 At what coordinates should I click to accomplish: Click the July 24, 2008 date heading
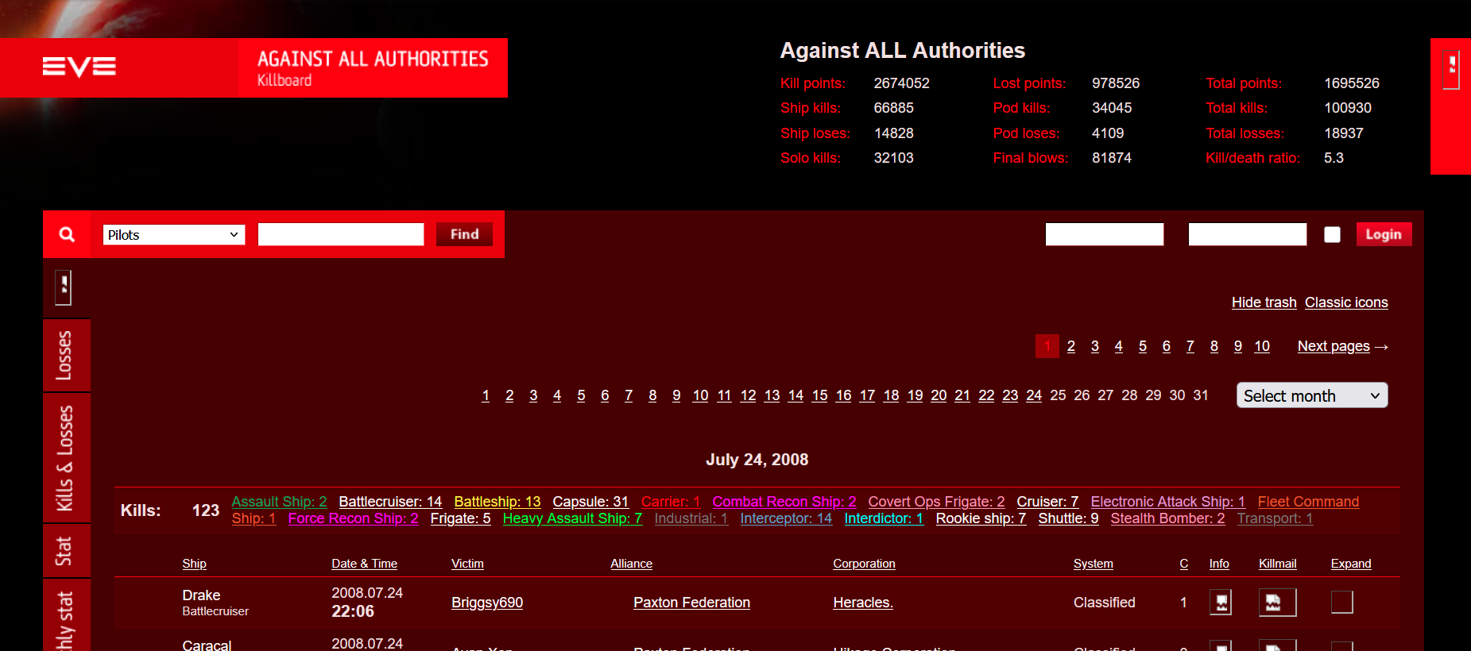[x=757, y=460]
